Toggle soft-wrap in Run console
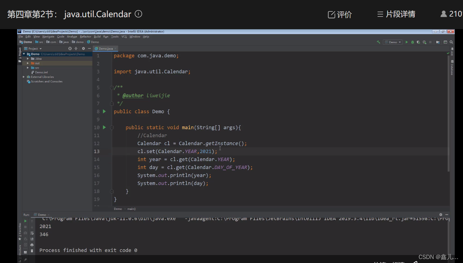The image size is (463, 263). point(32,233)
